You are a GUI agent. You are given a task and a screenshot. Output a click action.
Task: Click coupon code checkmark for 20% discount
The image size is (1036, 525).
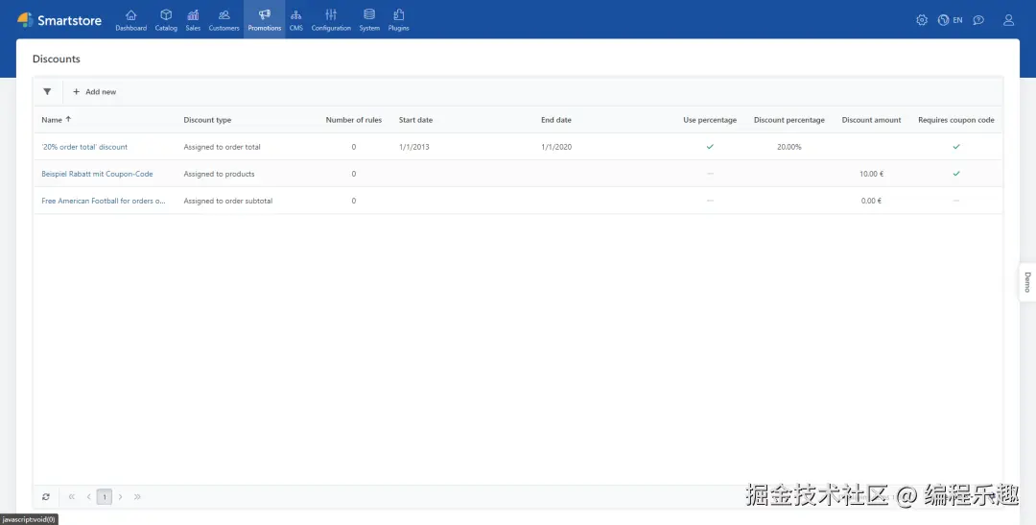tap(956, 147)
